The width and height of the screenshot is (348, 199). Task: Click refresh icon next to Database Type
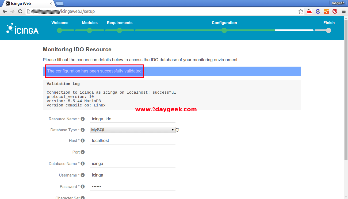pos(178,130)
